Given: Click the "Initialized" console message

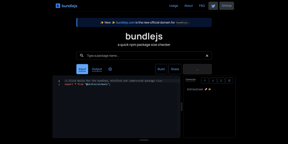Looking at the screenshot, I should click(x=199, y=89).
